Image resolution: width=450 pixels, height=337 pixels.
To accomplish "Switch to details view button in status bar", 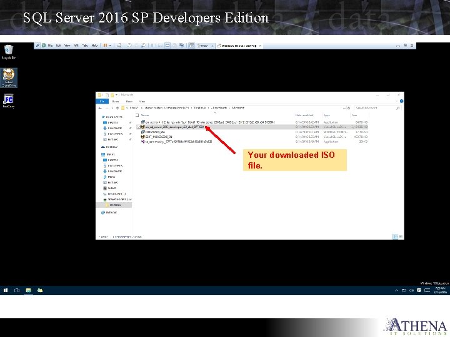I will click(396, 237).
